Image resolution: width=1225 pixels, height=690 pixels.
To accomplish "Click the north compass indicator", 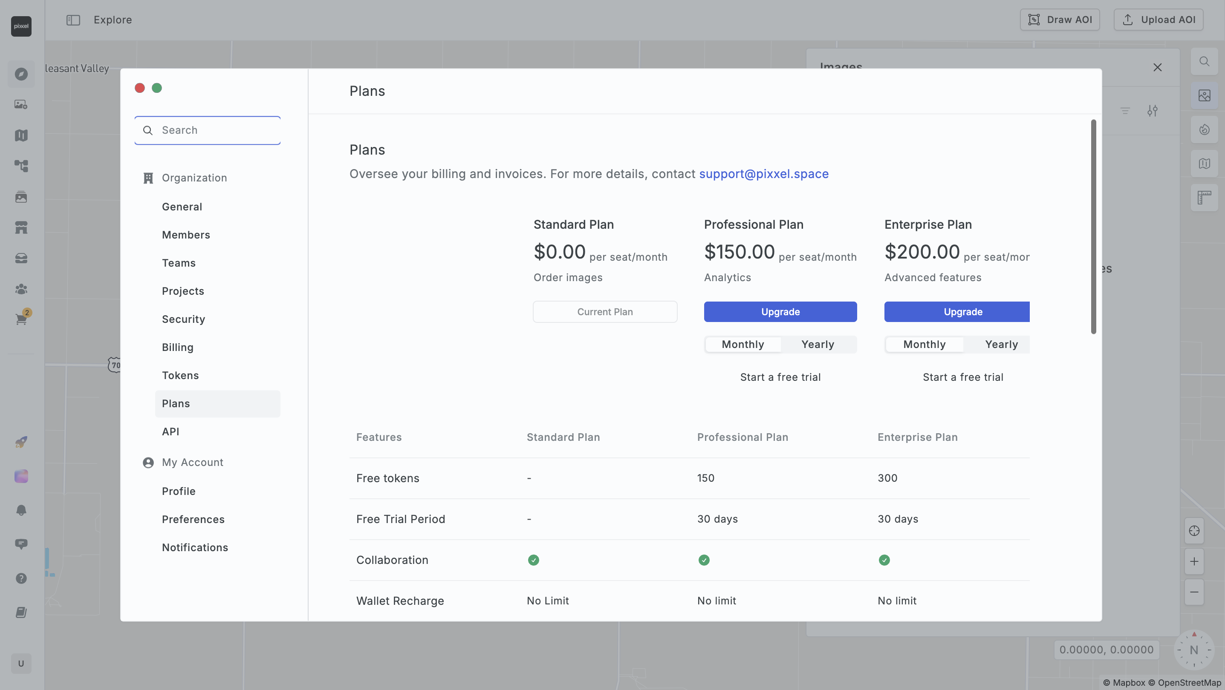I will (x=1193, y=650).
